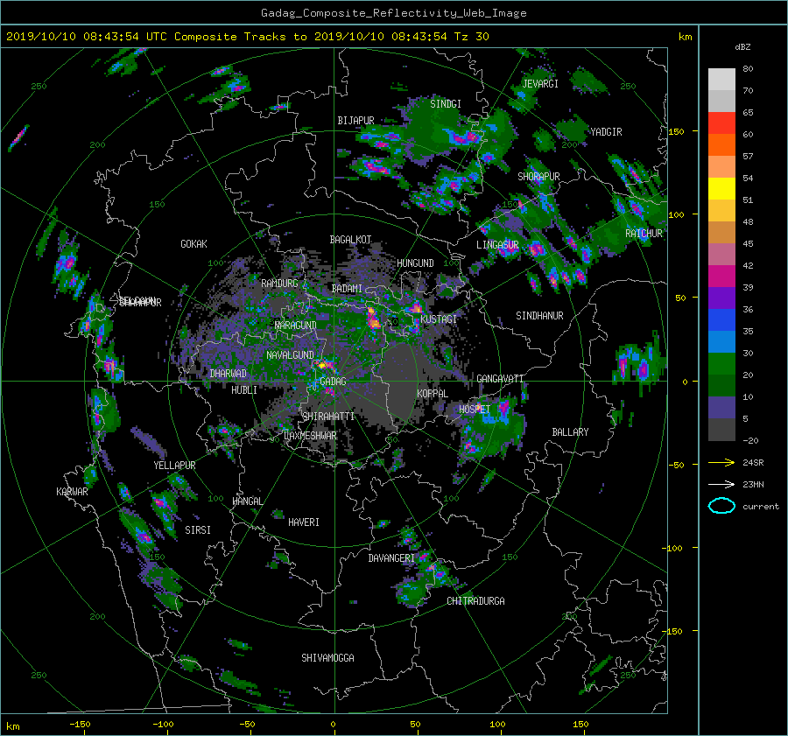This screenshot has width=788, height=736.
Task: Click the dark gray -20 dBZ swatch
Action: pyautogui.click(x=721, y=429)
